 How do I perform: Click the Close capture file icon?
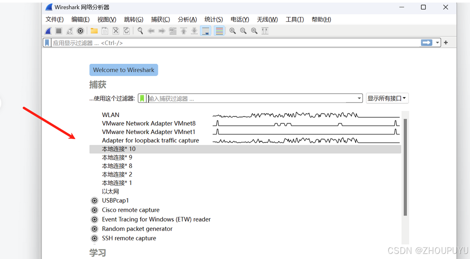pyautogui.click(x=116, y=31)
